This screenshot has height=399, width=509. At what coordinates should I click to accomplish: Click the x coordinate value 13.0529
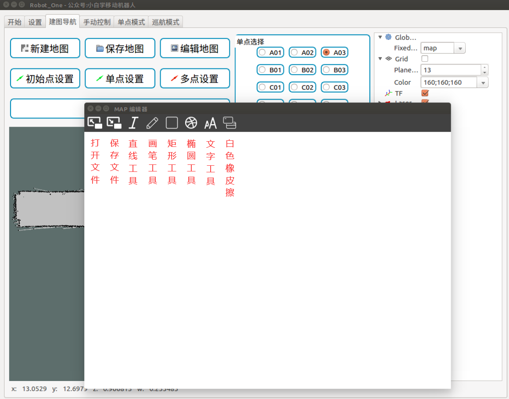coord(34,388)
